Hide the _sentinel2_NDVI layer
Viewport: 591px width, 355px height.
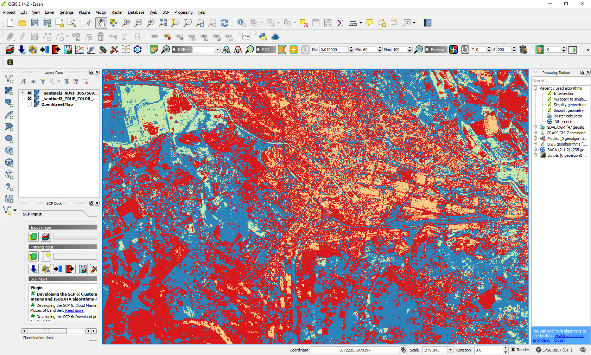(x=29, y=93)
